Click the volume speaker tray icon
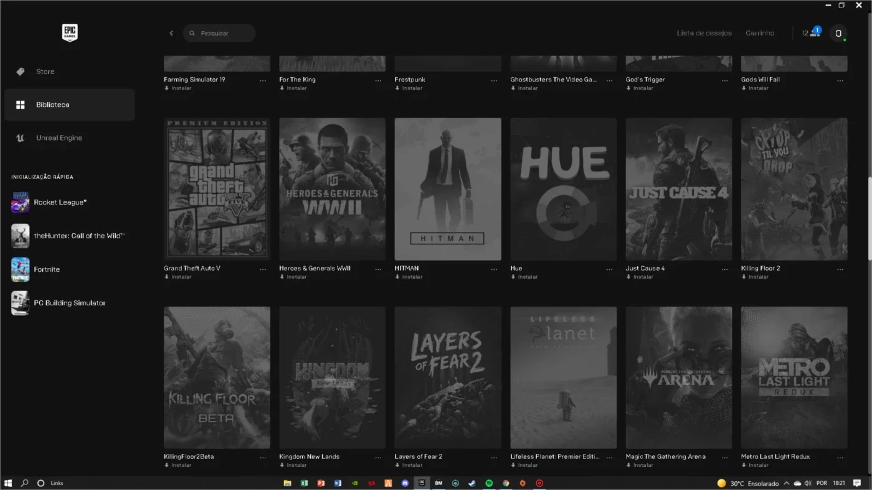The height and width of the screenshot is (490, 872). (x=808, y=483)
